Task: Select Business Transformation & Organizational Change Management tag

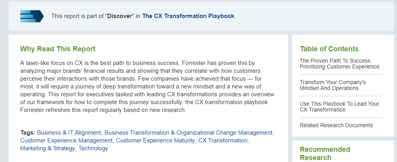Action: pos(188,133)
